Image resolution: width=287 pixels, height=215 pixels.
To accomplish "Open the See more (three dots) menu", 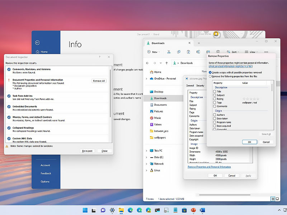I will point(266,52).
